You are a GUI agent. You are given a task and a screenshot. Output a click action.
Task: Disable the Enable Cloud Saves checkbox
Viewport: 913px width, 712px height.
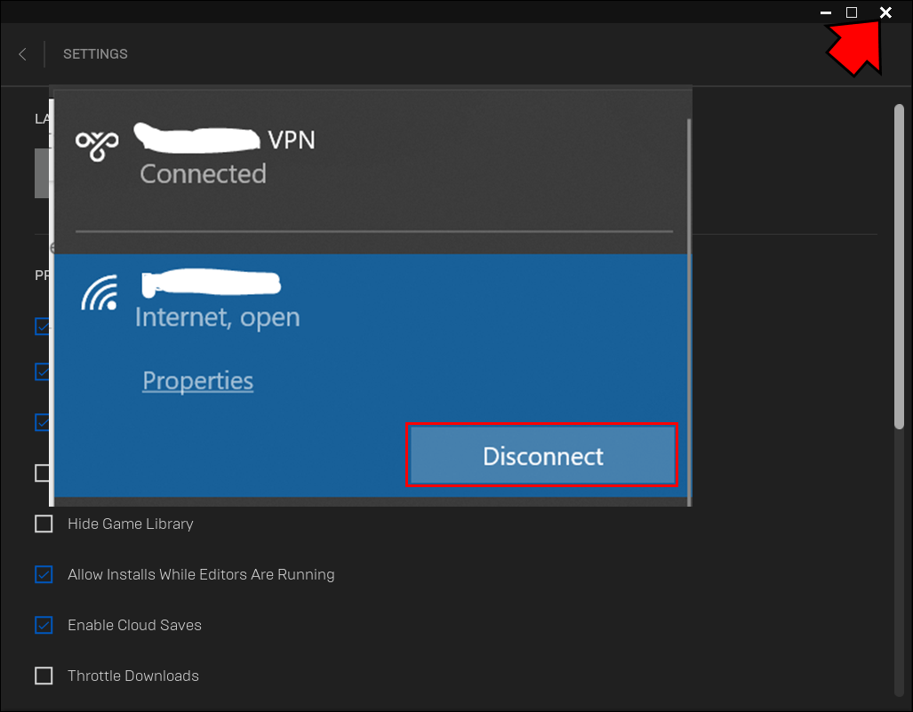(x=44, y=625)
